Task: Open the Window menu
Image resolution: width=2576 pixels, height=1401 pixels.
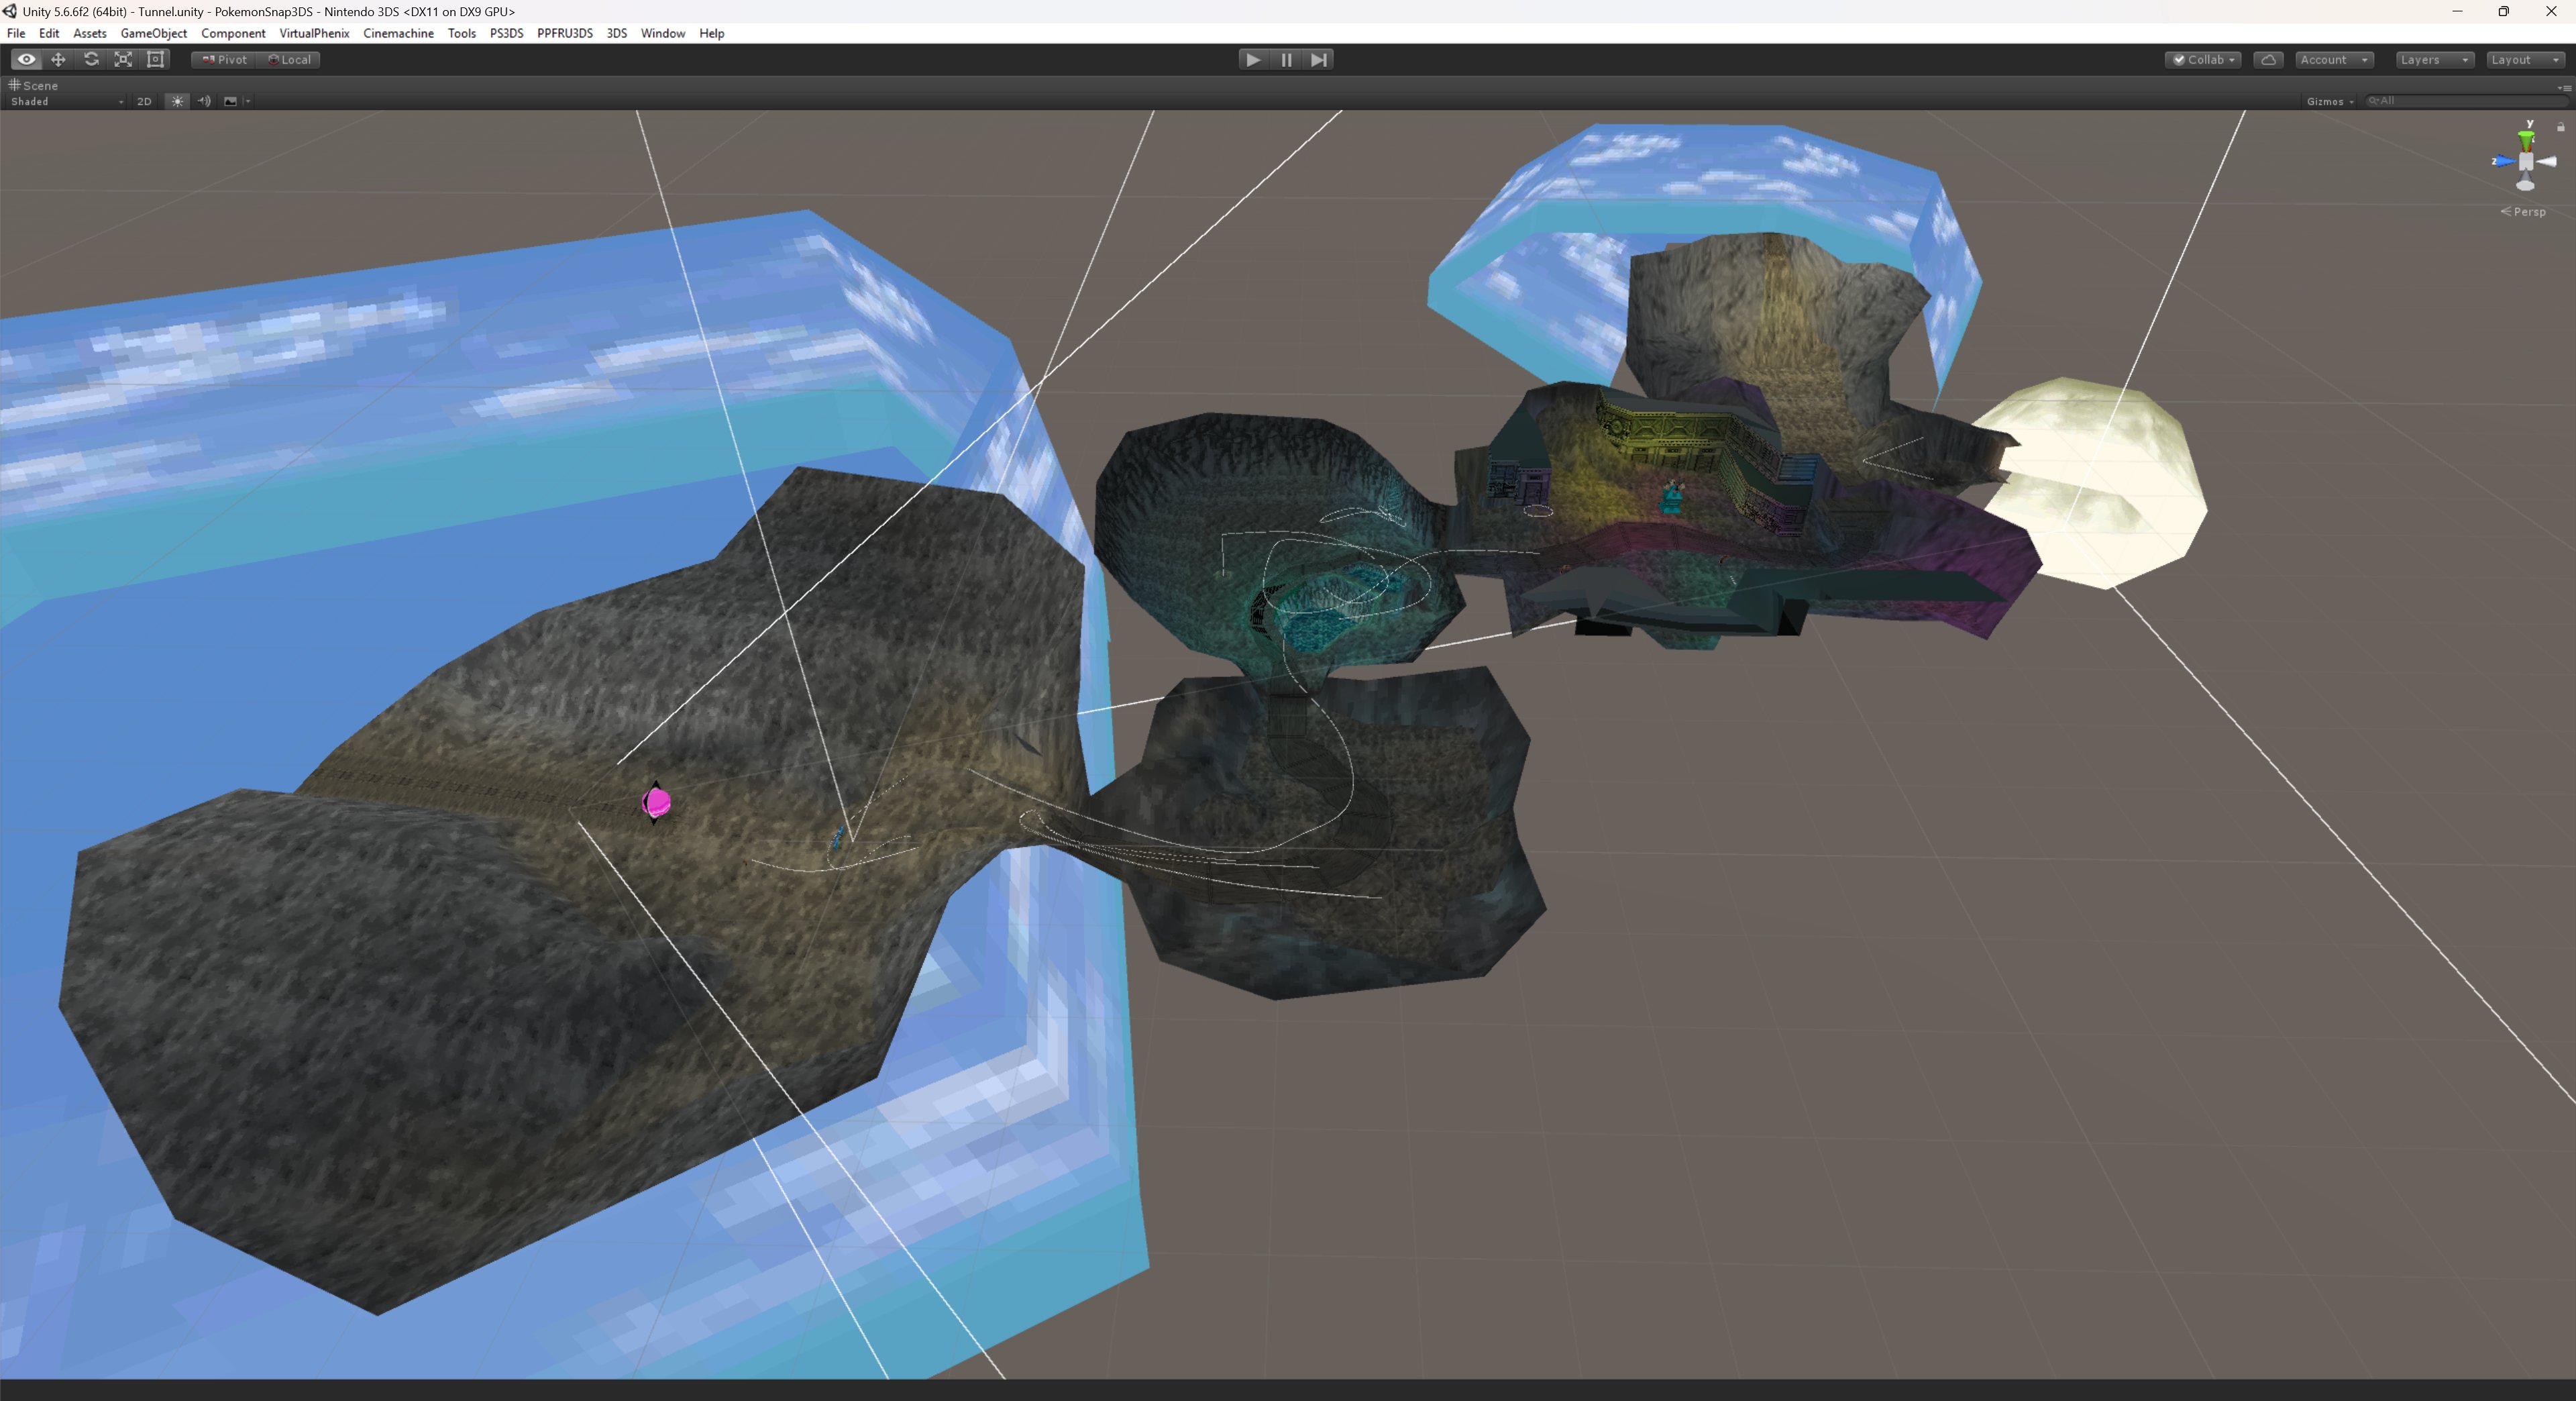Action: tap(663, 33)
